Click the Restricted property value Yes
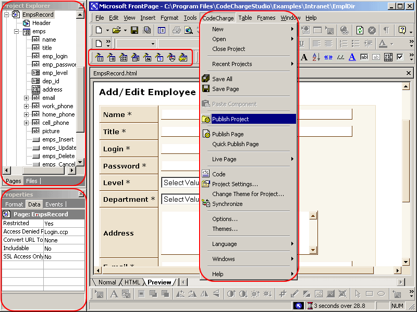 pyautogui.click(x=64, y=224)
